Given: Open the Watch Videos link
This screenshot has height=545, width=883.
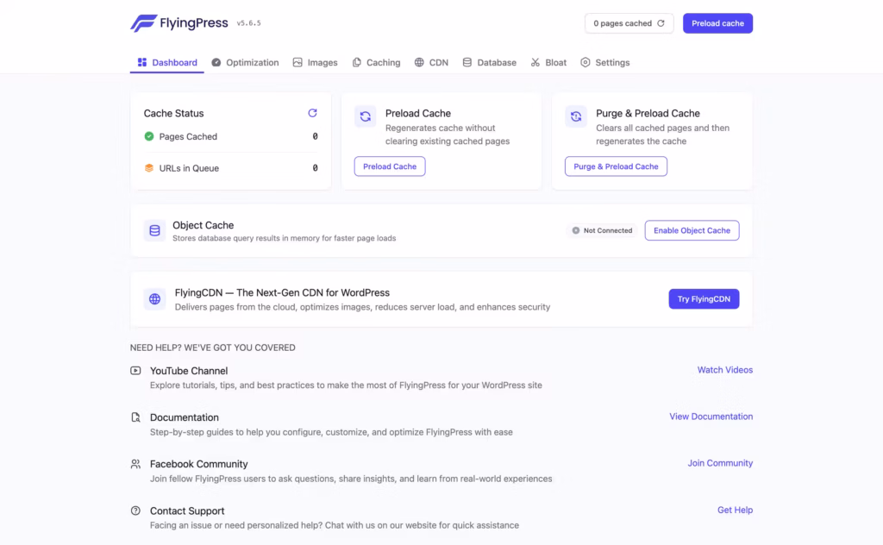Looking at the screenshot, I should point(724,370).
